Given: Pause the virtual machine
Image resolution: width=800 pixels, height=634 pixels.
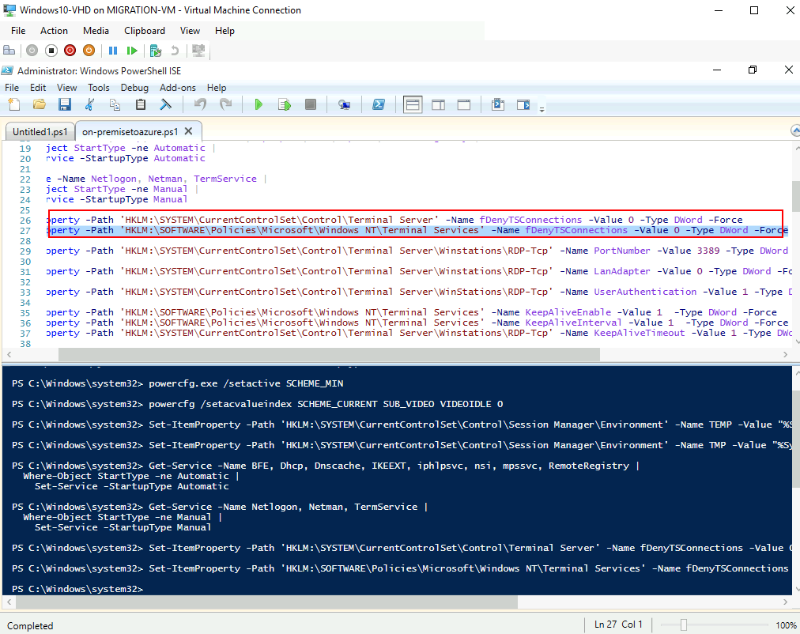Looking at the screenshot, I should [113, 51].
